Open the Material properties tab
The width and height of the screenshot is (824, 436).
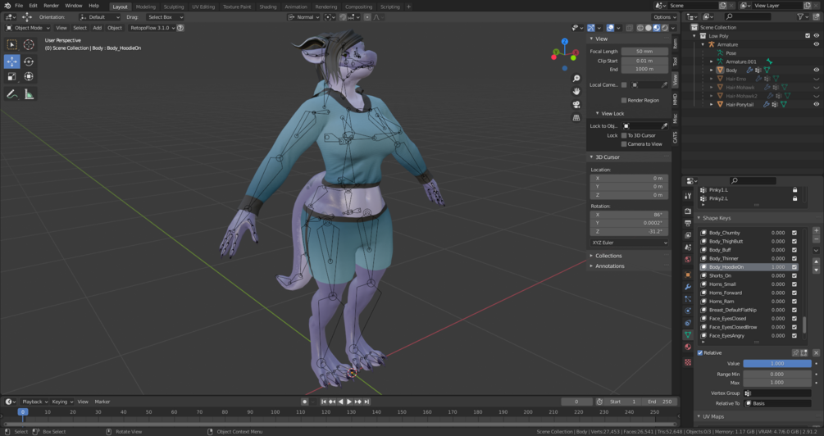pyautogui.click(x=688, y=347)
